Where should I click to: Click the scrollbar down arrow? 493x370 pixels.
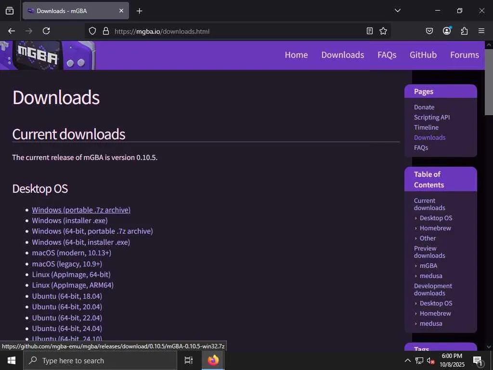(x=489, y=347)
